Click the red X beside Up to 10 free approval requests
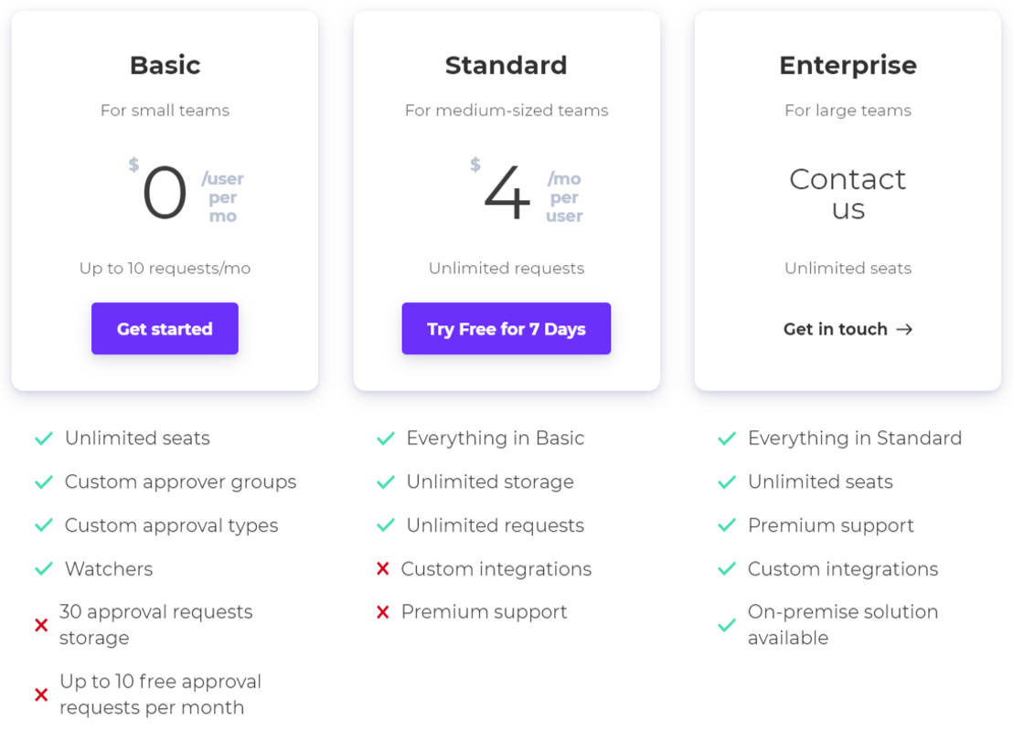Image resolution: width=1013 pixels, height=741 pixels. pos(41,694)
